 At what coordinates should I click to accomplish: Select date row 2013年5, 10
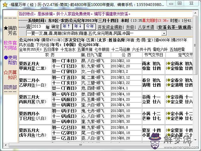[120, 111]
